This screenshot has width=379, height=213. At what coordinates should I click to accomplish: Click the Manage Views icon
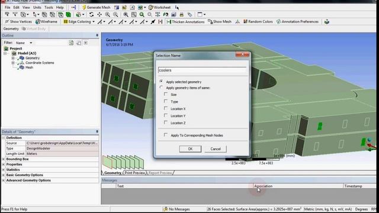[x=174, y=15]
